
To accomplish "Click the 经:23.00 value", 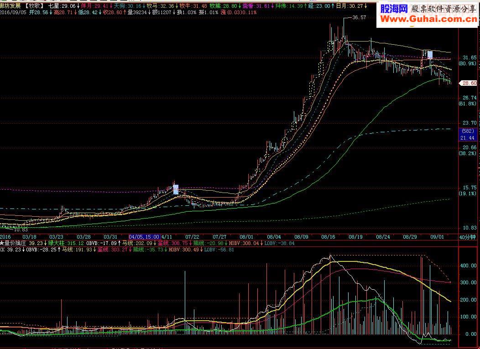I will 319,6.
